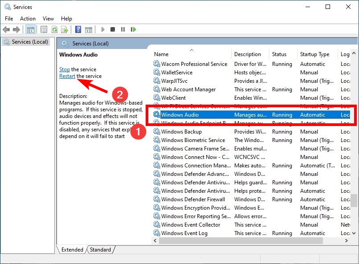359x264 pixels.
Task: Select the Windows Connection Mana... service row
Action: [x=251, y=166]
